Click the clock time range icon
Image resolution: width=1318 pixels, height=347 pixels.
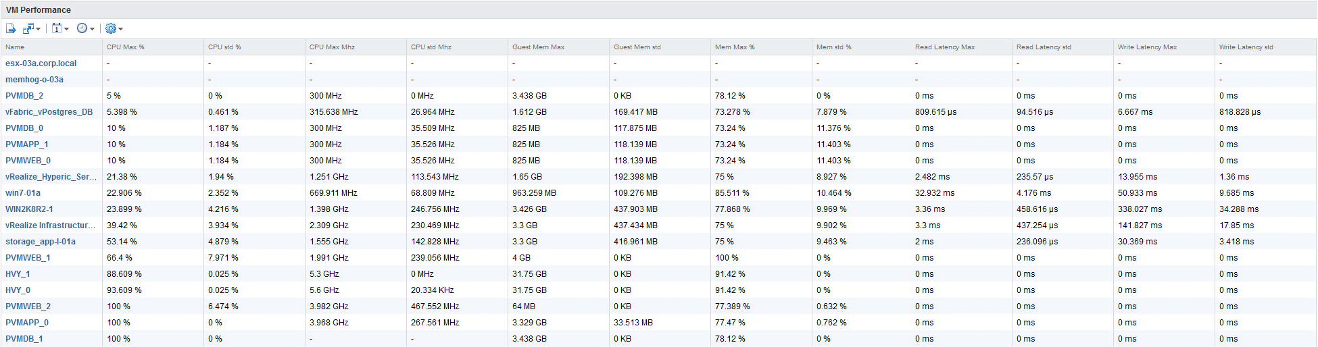(82, 28)
